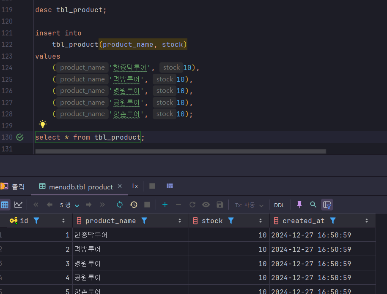Click the editor horizontal scrollbar

pos(181,151)
